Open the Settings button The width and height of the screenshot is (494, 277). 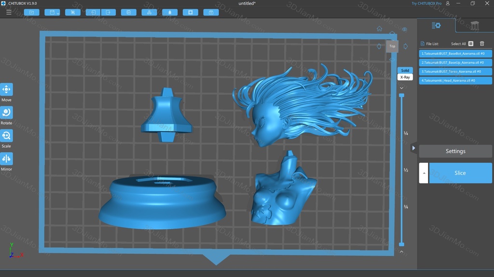pyautogui.click(x=455, y=151)
